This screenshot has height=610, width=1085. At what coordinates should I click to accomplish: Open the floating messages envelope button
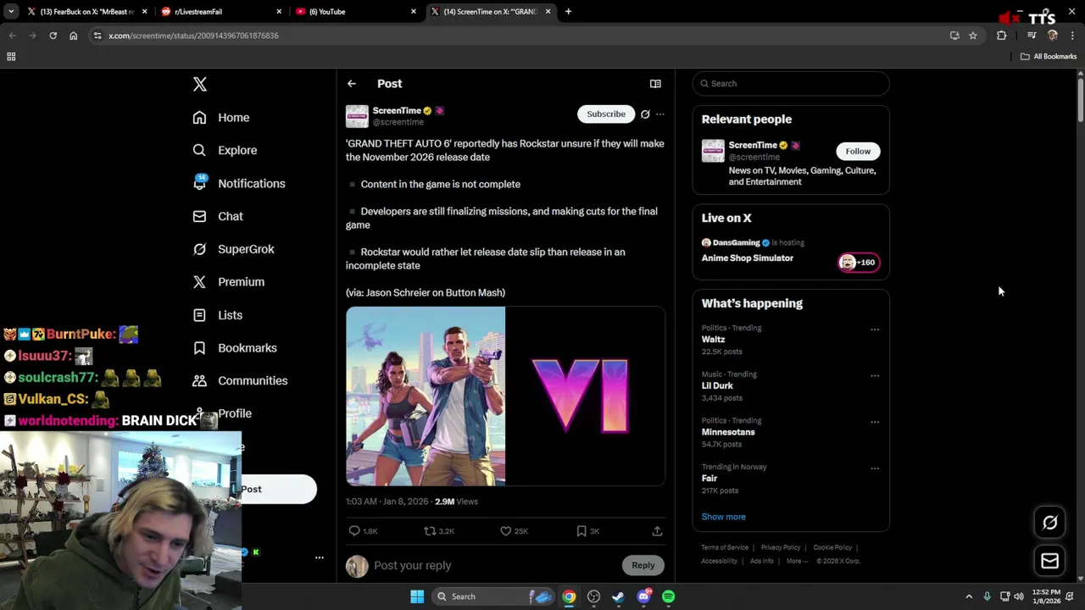coord(1049,561)
